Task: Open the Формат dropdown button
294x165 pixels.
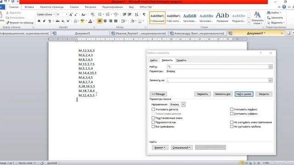Action: [x=160, y=148]
